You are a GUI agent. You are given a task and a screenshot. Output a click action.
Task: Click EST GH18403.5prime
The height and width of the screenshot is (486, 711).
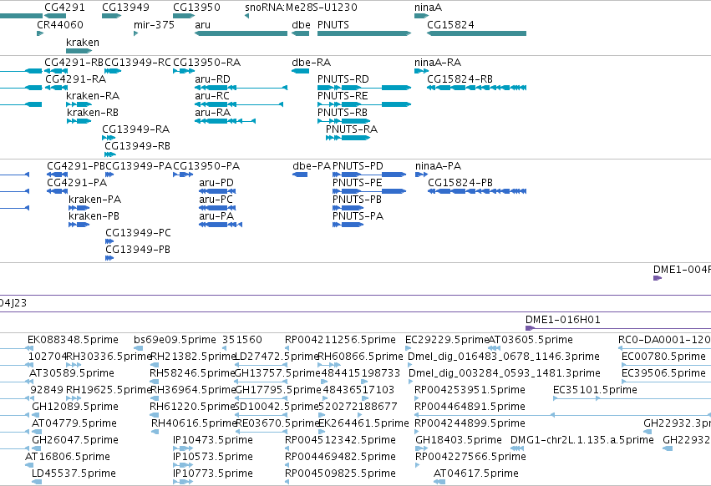422,448
